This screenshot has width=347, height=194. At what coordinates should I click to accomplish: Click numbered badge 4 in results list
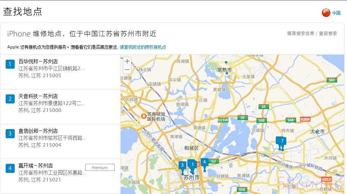(x=10, y=168)
